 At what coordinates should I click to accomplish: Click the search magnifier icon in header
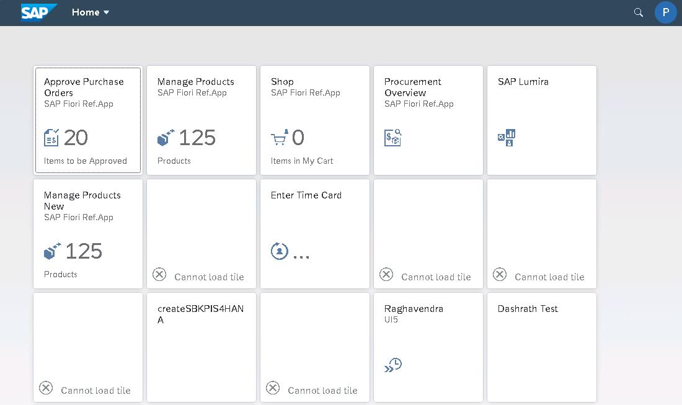(x=638, y=12)
